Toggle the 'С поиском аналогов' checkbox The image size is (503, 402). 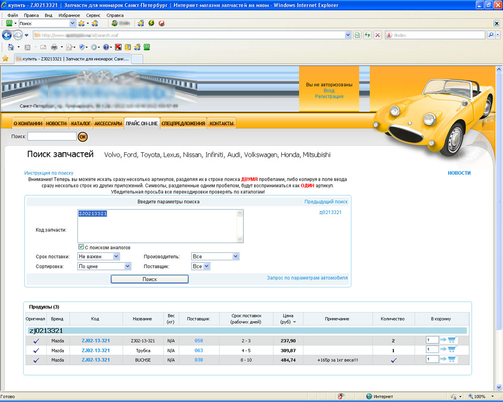(81, 247)
